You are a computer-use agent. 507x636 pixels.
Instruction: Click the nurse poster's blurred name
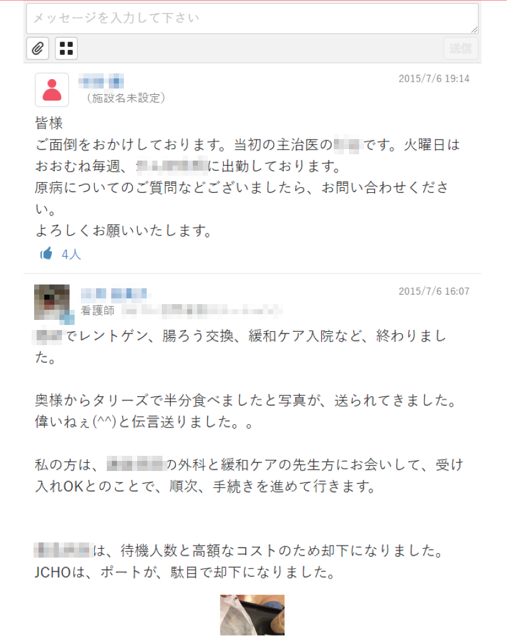(x=115, y=294)
